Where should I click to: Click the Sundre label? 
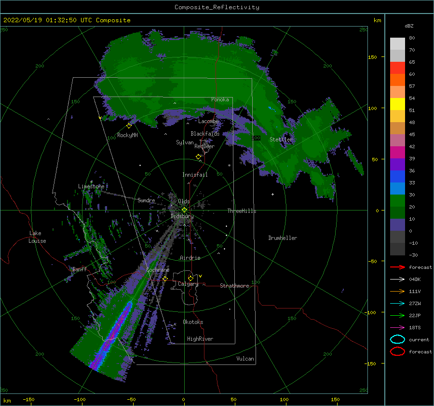click(146, 200)
